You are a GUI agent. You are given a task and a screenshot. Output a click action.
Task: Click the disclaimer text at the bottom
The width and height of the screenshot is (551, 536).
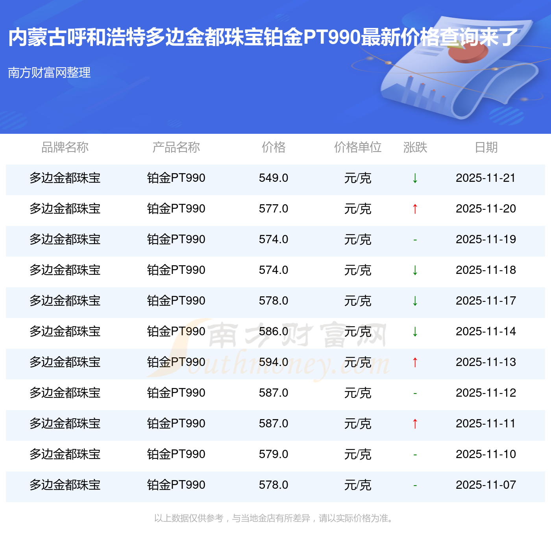click(274, 518)
